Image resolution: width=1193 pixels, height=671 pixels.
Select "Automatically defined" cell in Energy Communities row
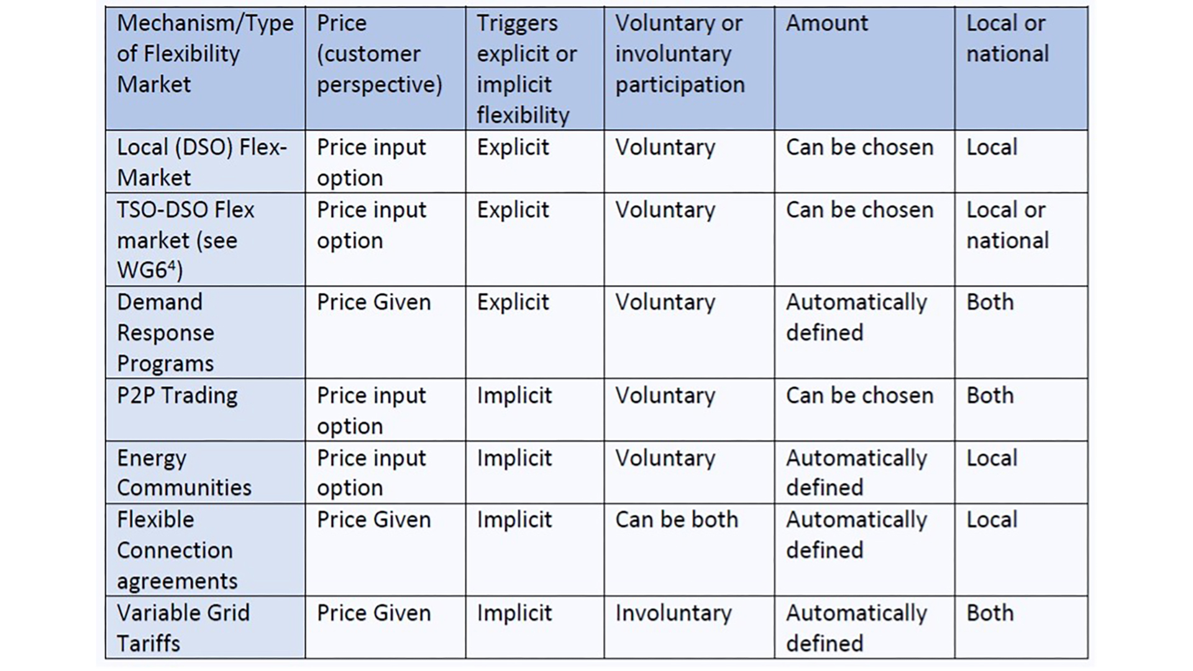point(856,473)
